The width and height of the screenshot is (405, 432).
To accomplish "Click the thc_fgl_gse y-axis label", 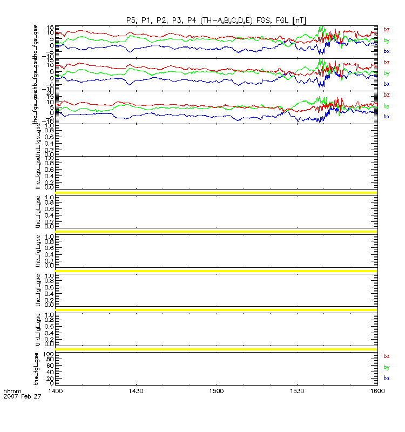I will [38, 291].
